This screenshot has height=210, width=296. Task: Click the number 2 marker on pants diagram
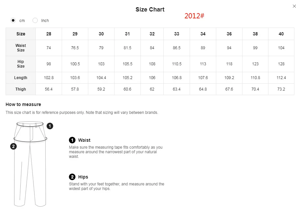(x=13, y=146)
